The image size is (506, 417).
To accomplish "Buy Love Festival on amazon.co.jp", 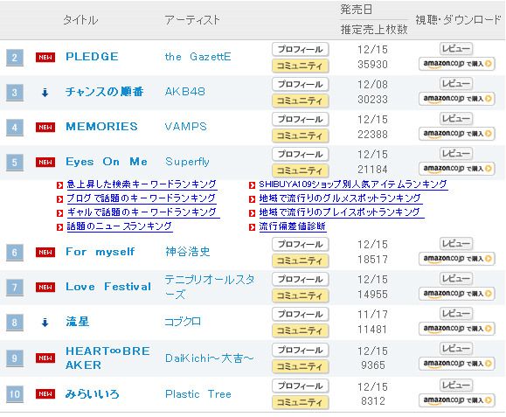I will (x=457, y=294).
